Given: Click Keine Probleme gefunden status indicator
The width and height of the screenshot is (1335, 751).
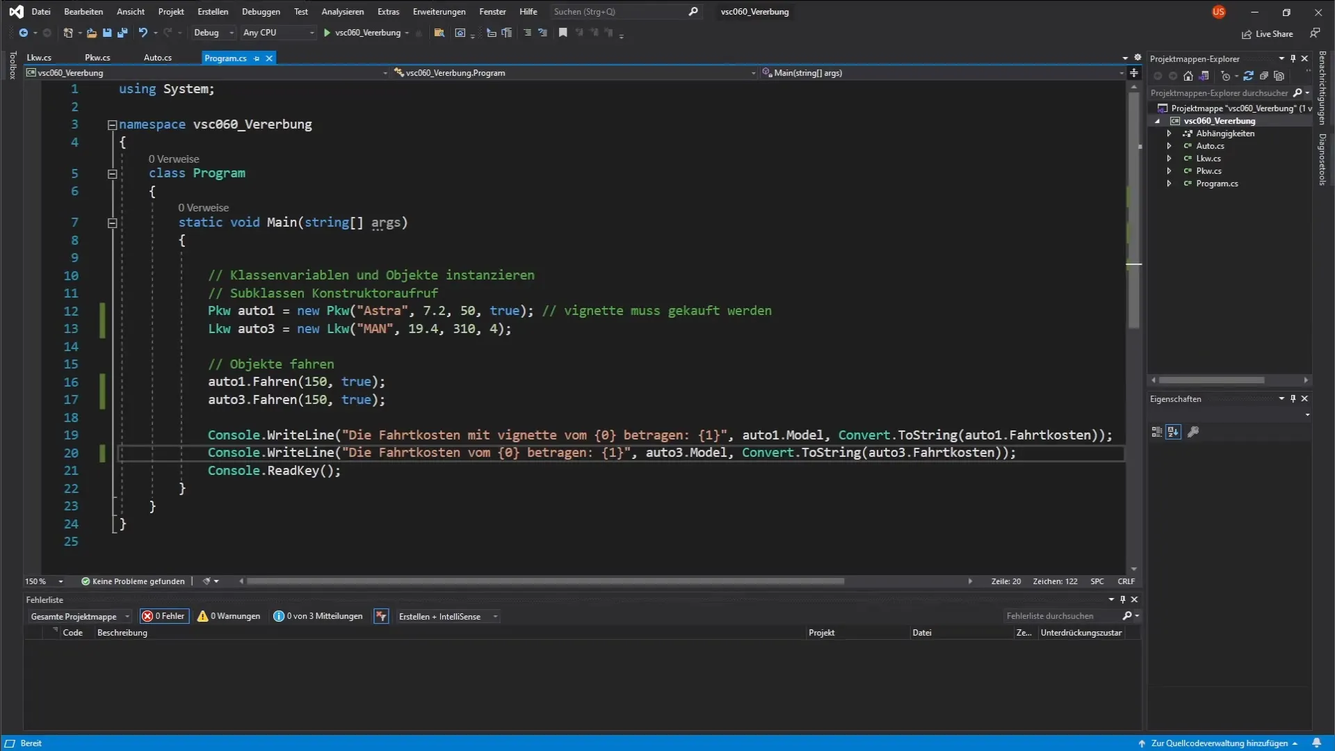Looking at the screenshot, I should click(133, 581).
